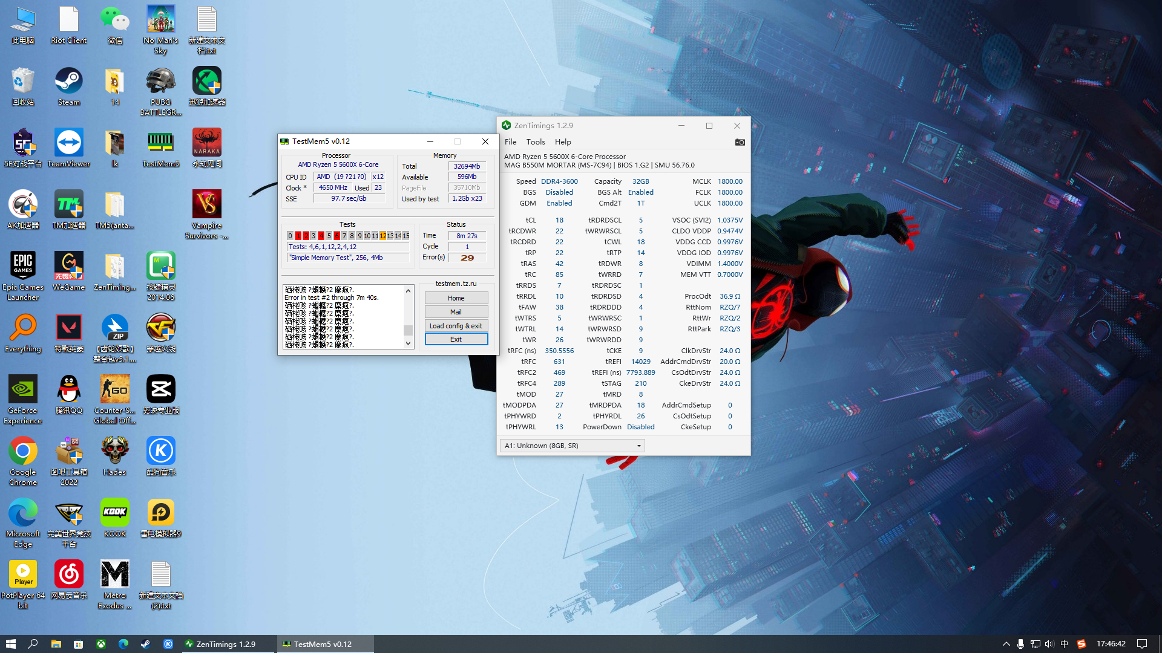Image resolution: width=1162 pixels, height=653 pixels.
Task: Open TeamViewer desktop shortcut
Action: click(69, 148)
